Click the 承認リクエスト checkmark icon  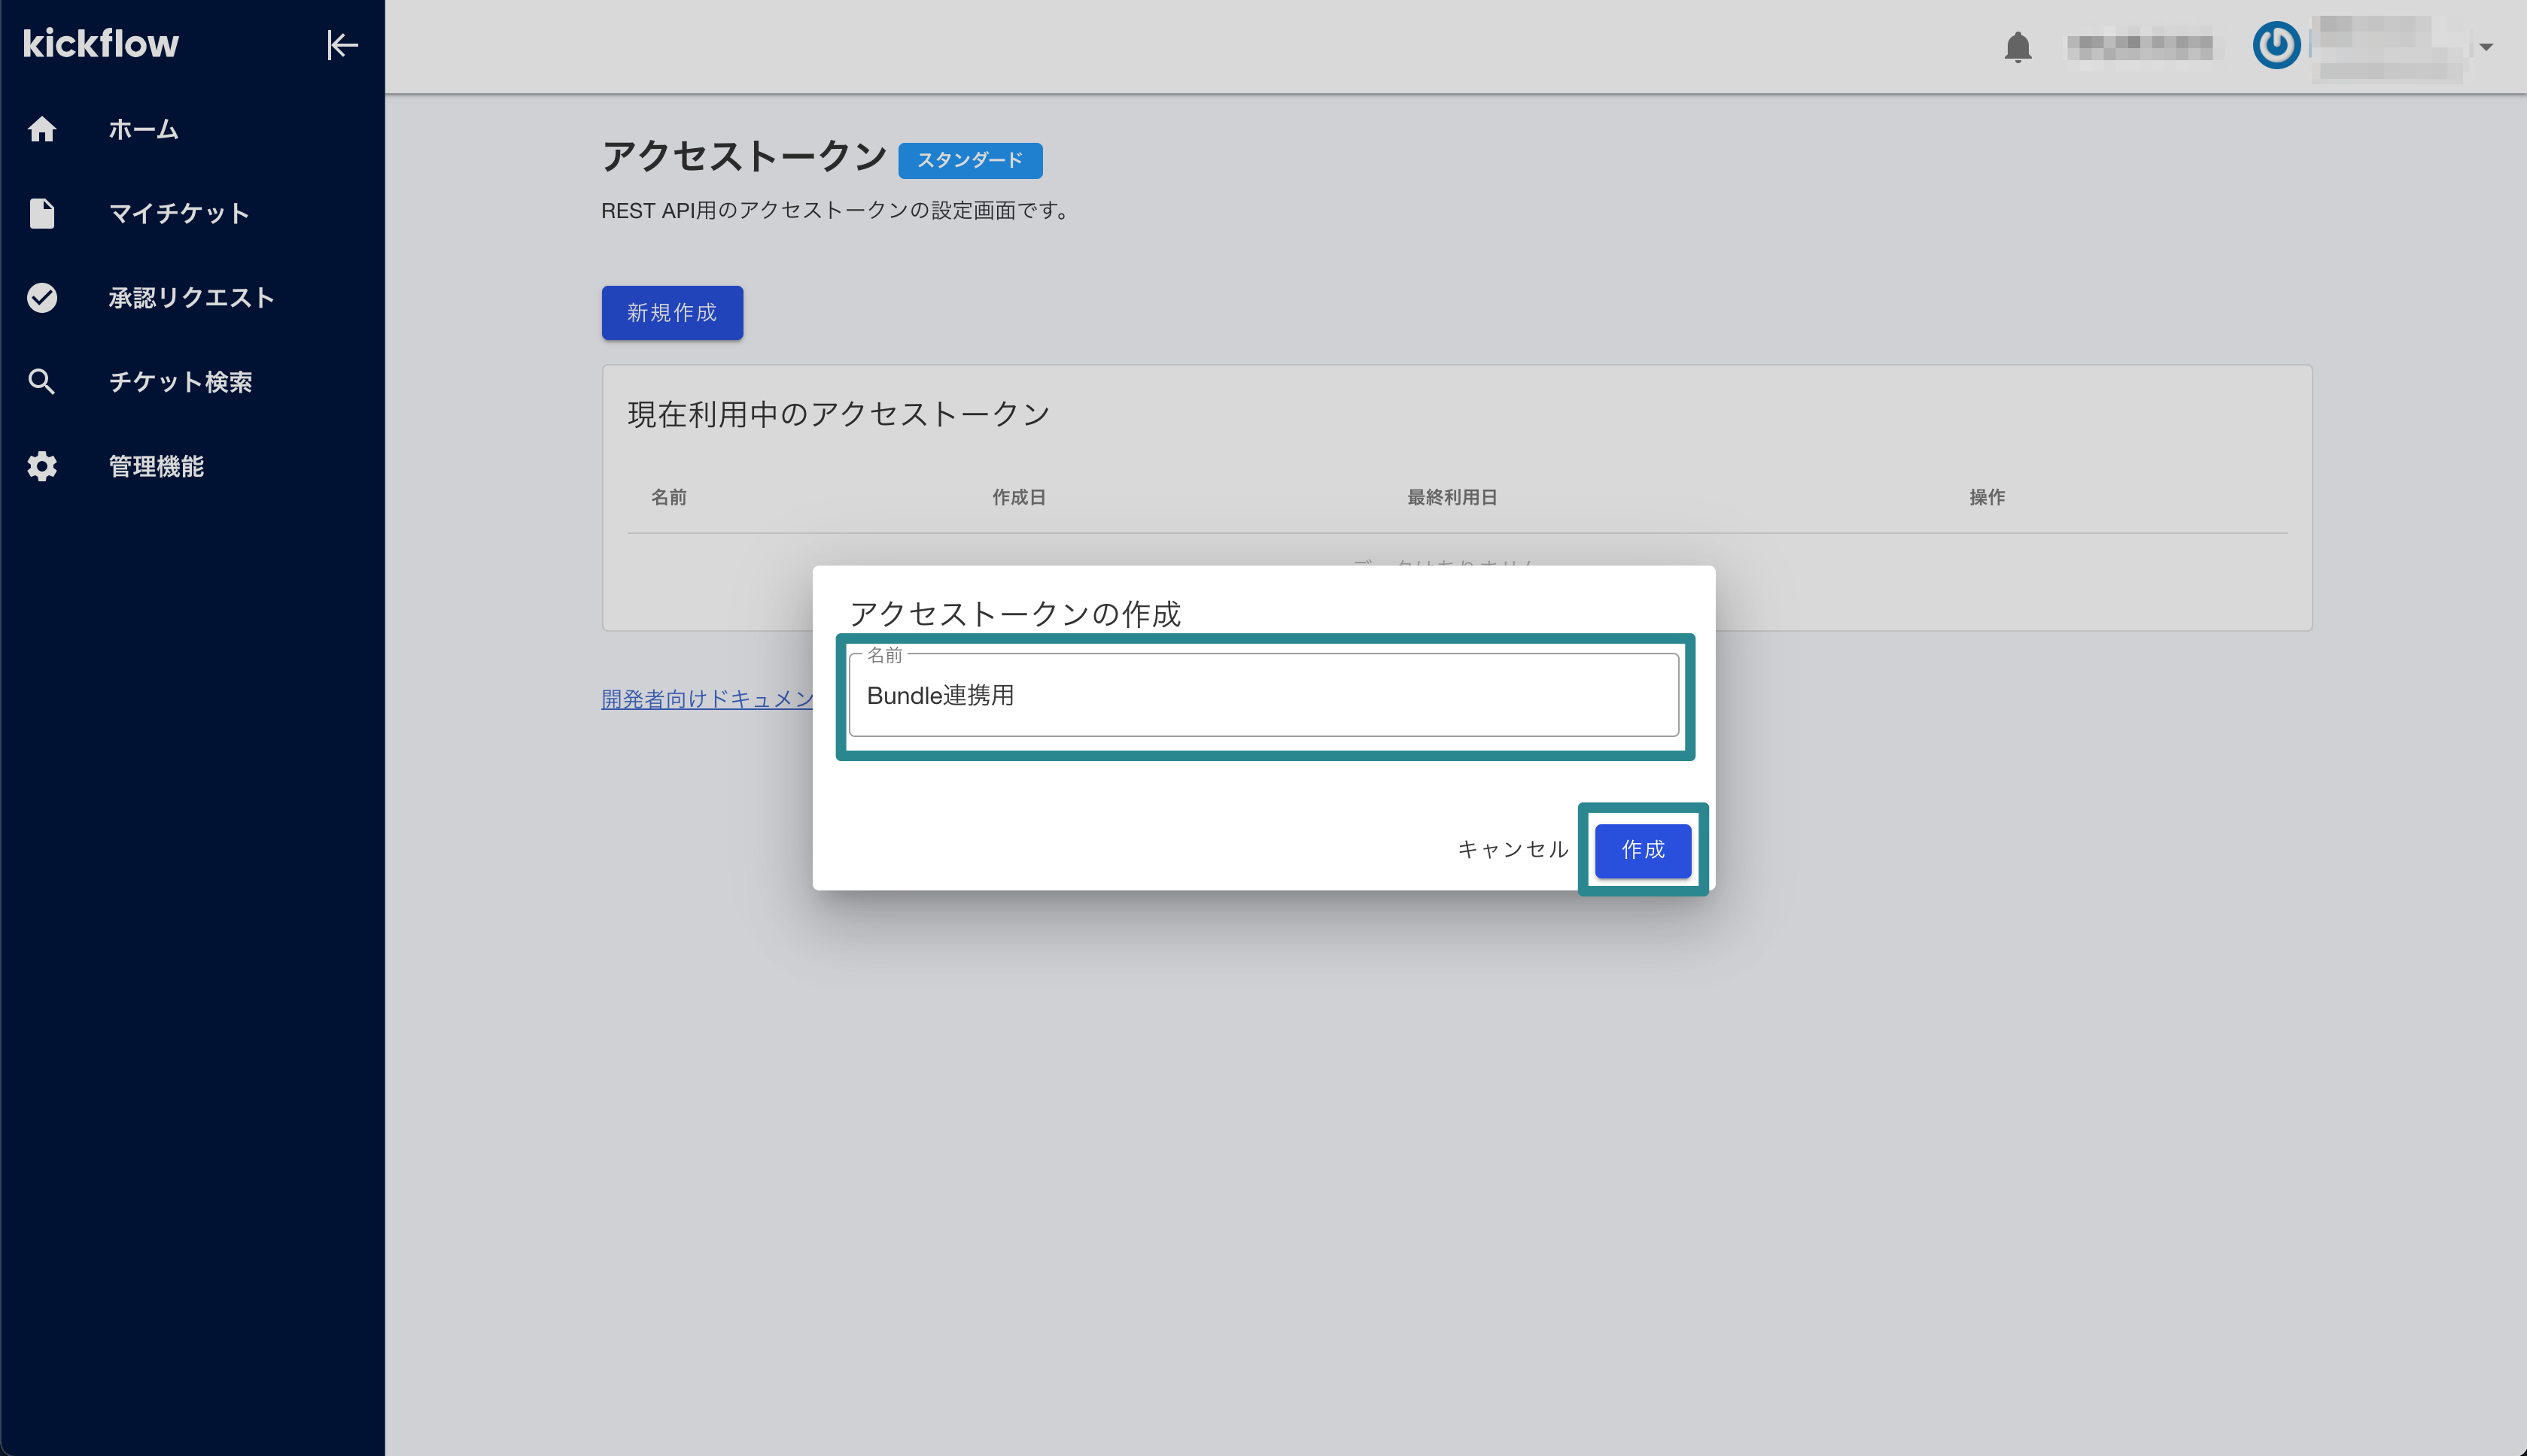click(x=42, y=297)
